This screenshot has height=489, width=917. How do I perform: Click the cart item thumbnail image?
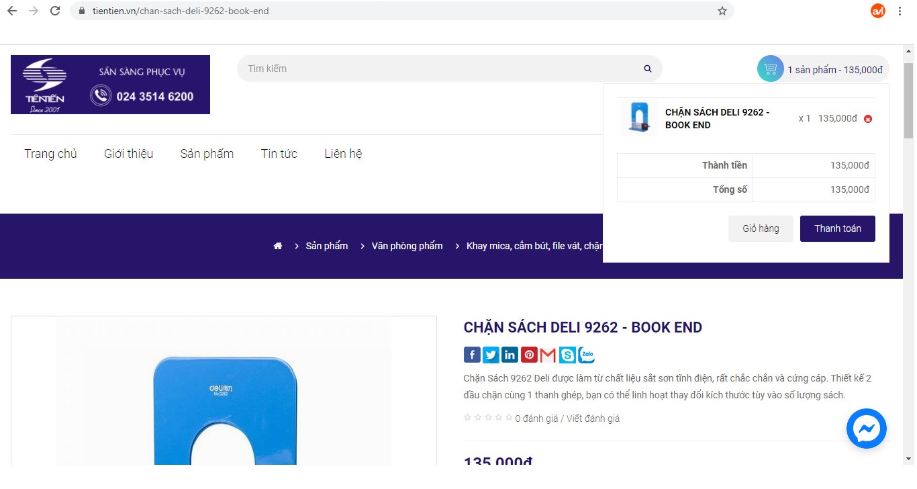[638, 118]
